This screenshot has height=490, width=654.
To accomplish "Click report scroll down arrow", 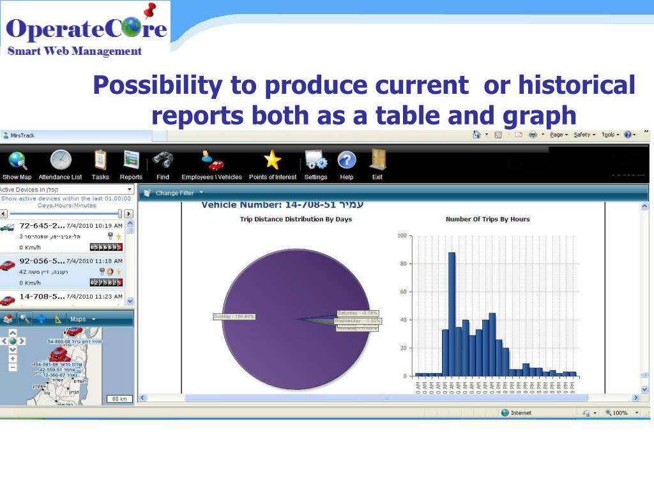I will (644, 390).
